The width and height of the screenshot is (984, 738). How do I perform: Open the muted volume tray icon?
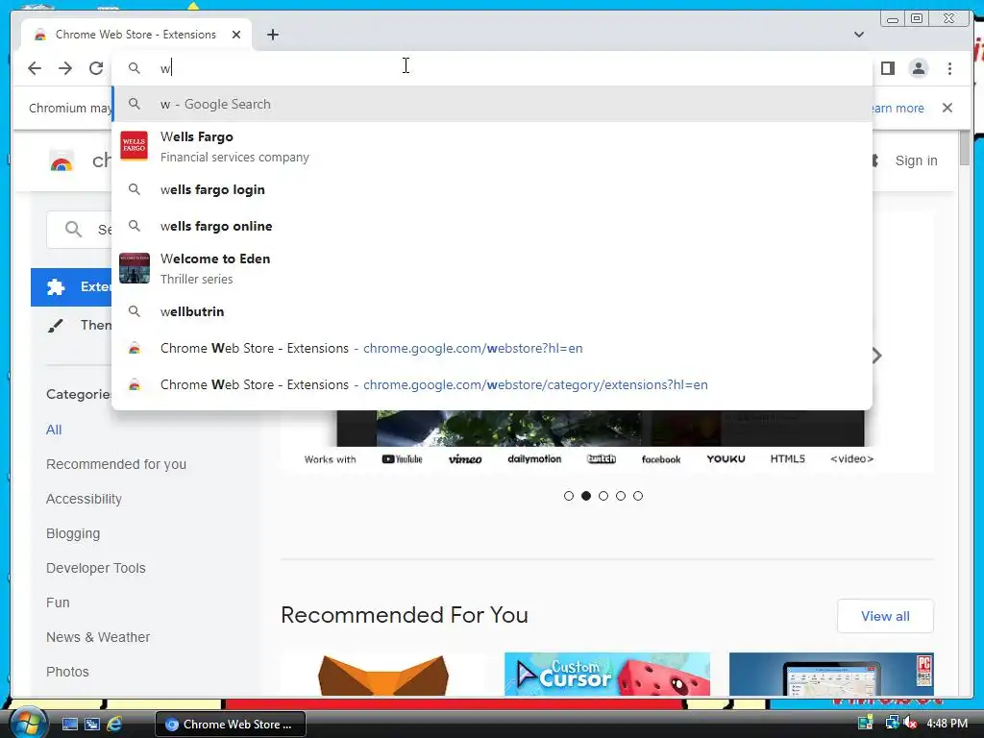tap(911, 723)
